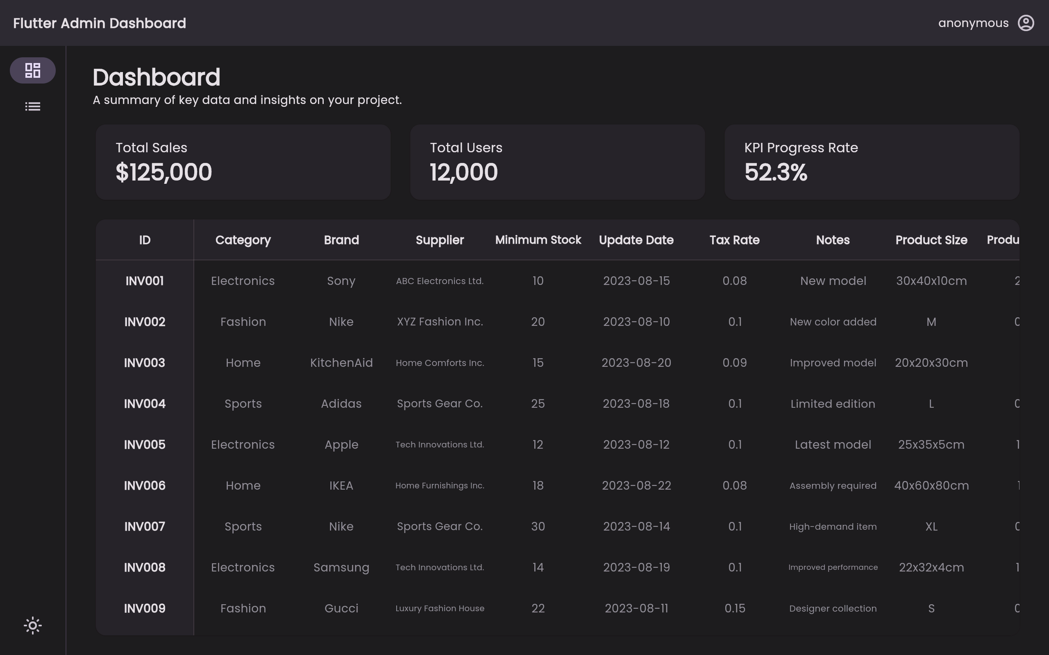Click the Product Size column header
Image resolution: width=1049 pixels, height=655 pixels.
[931, 240]
